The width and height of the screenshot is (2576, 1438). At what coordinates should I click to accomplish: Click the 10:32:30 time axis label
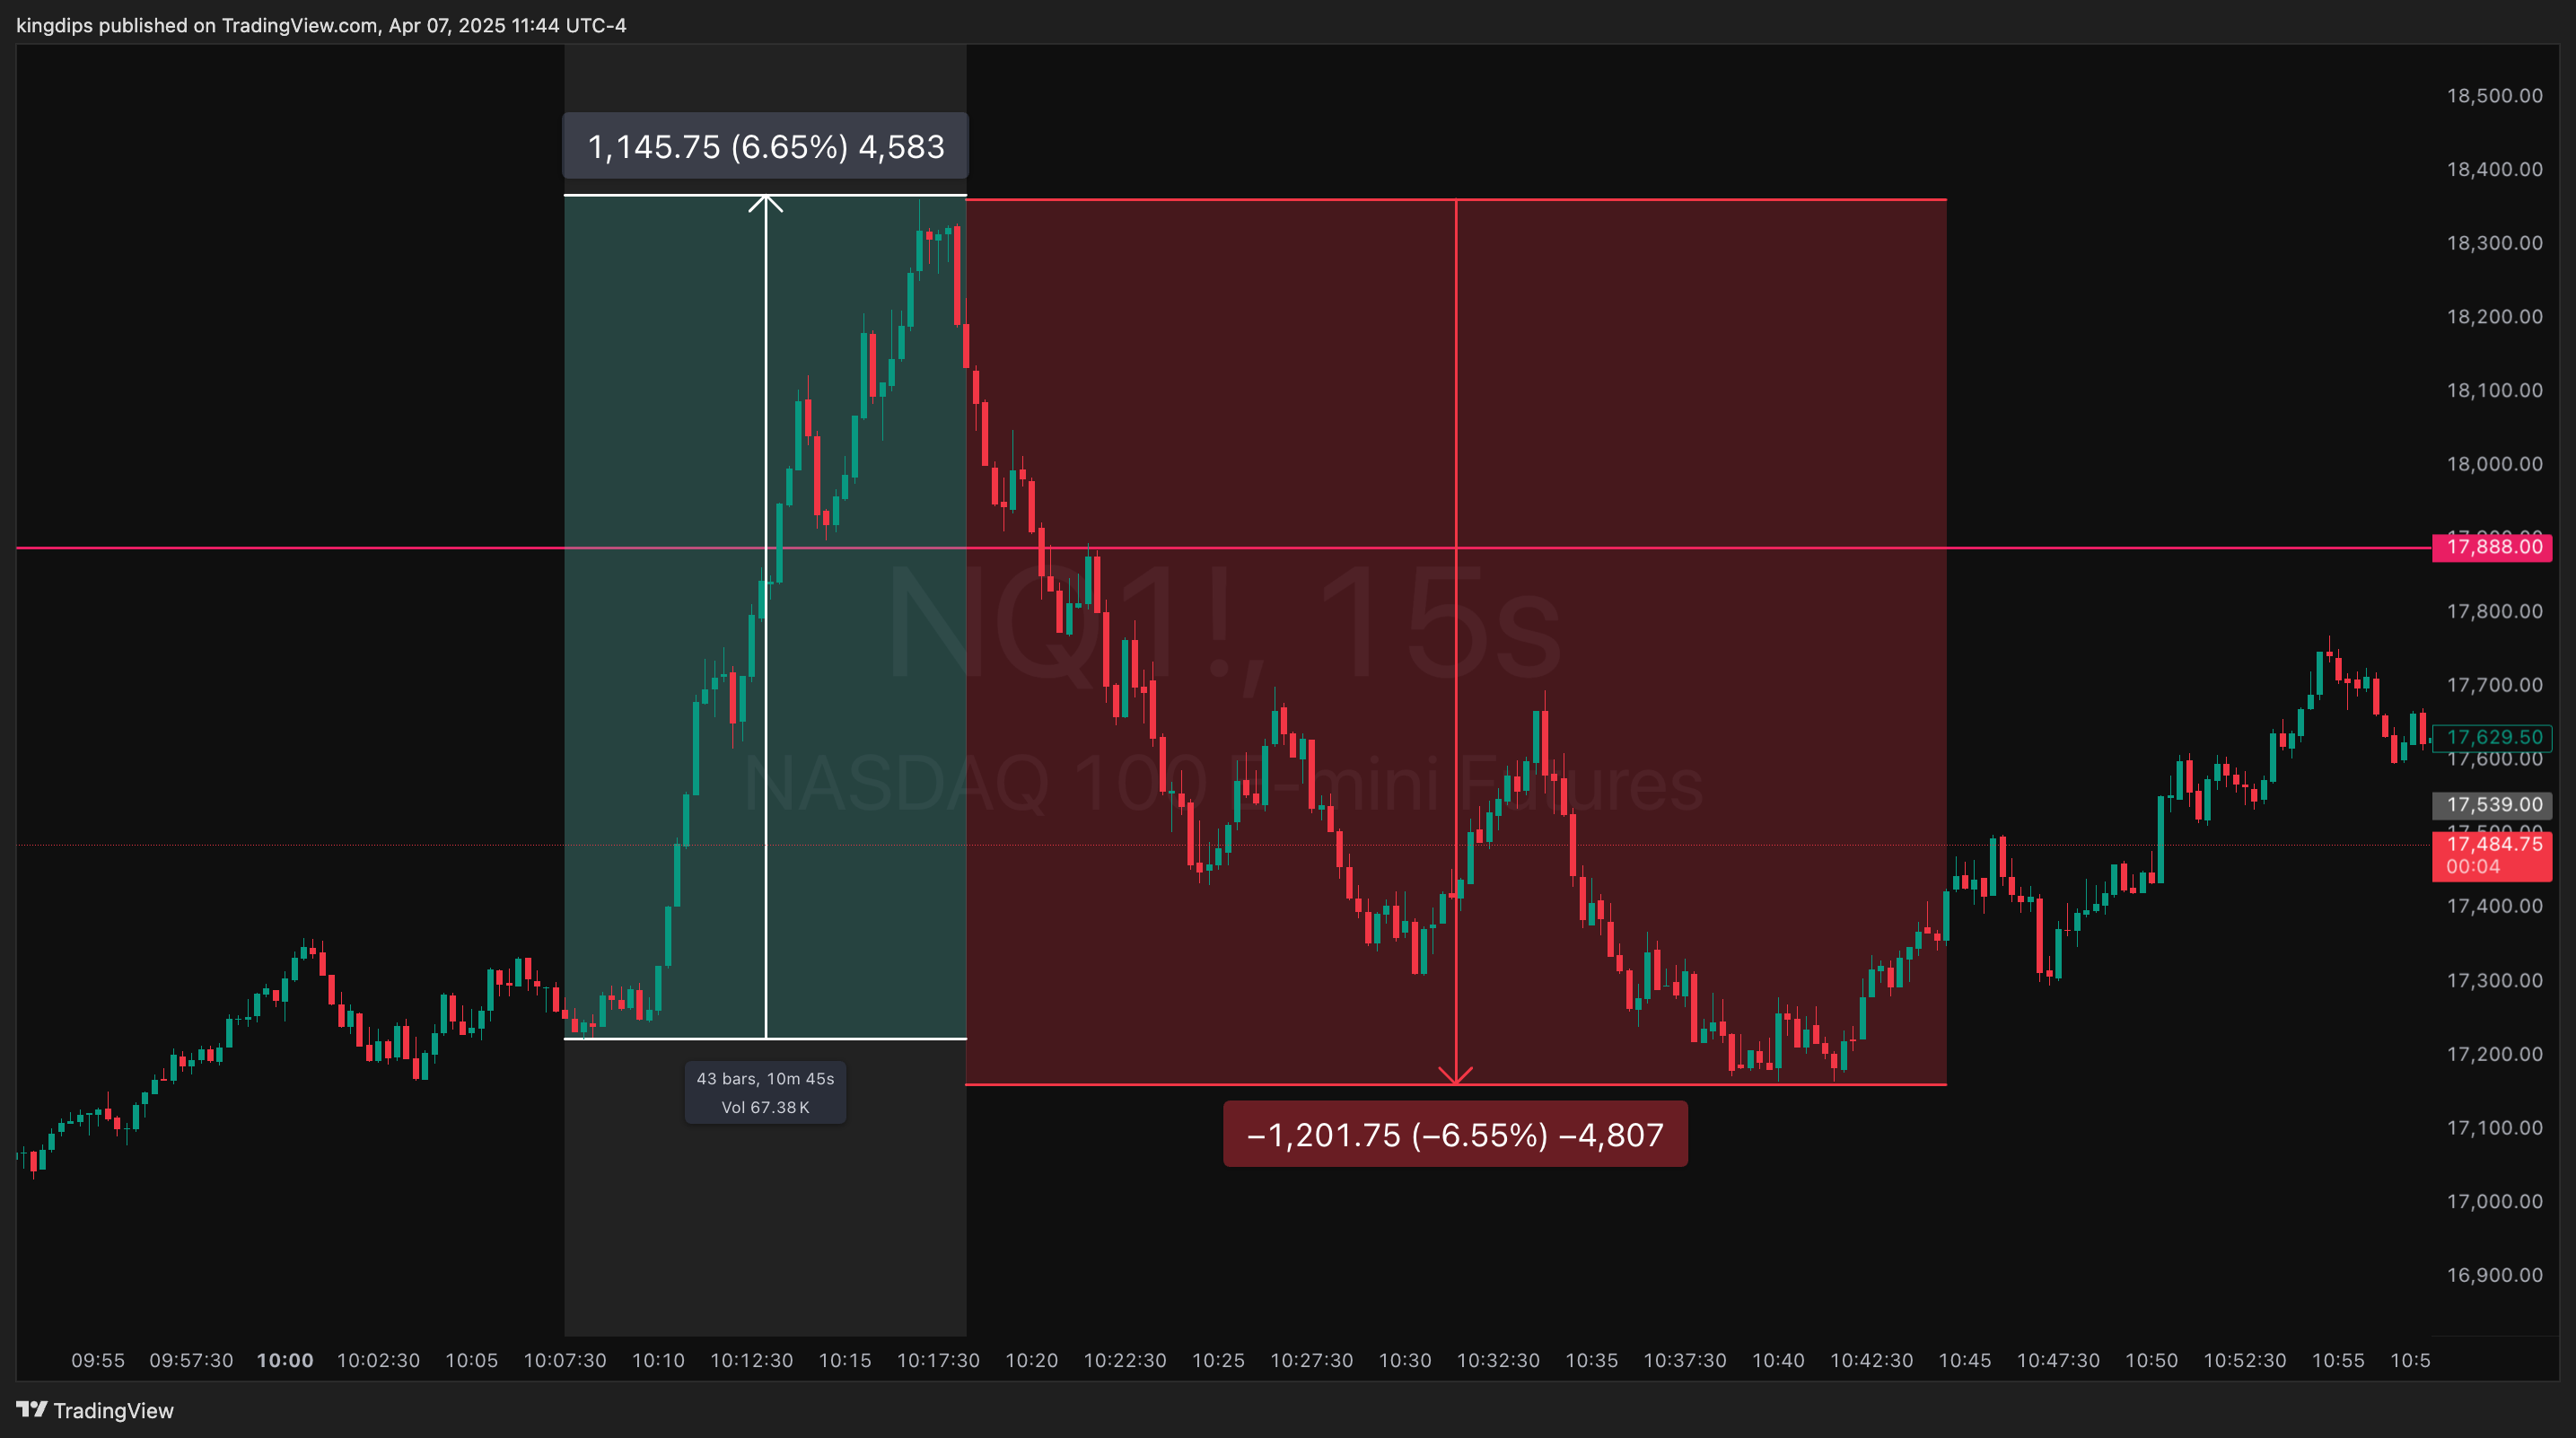click(1498, 1360)
